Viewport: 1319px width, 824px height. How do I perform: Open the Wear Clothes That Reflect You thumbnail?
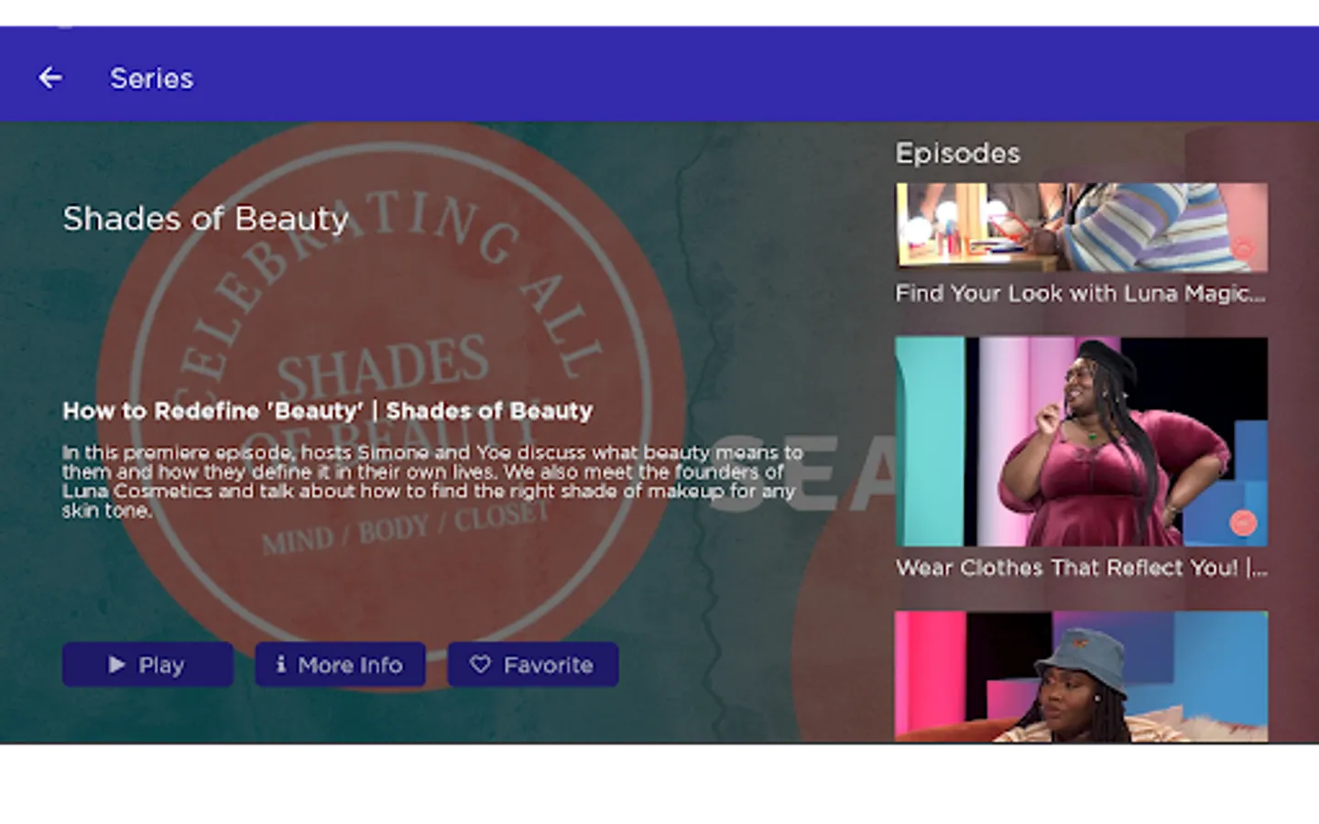pos(1082,441)
